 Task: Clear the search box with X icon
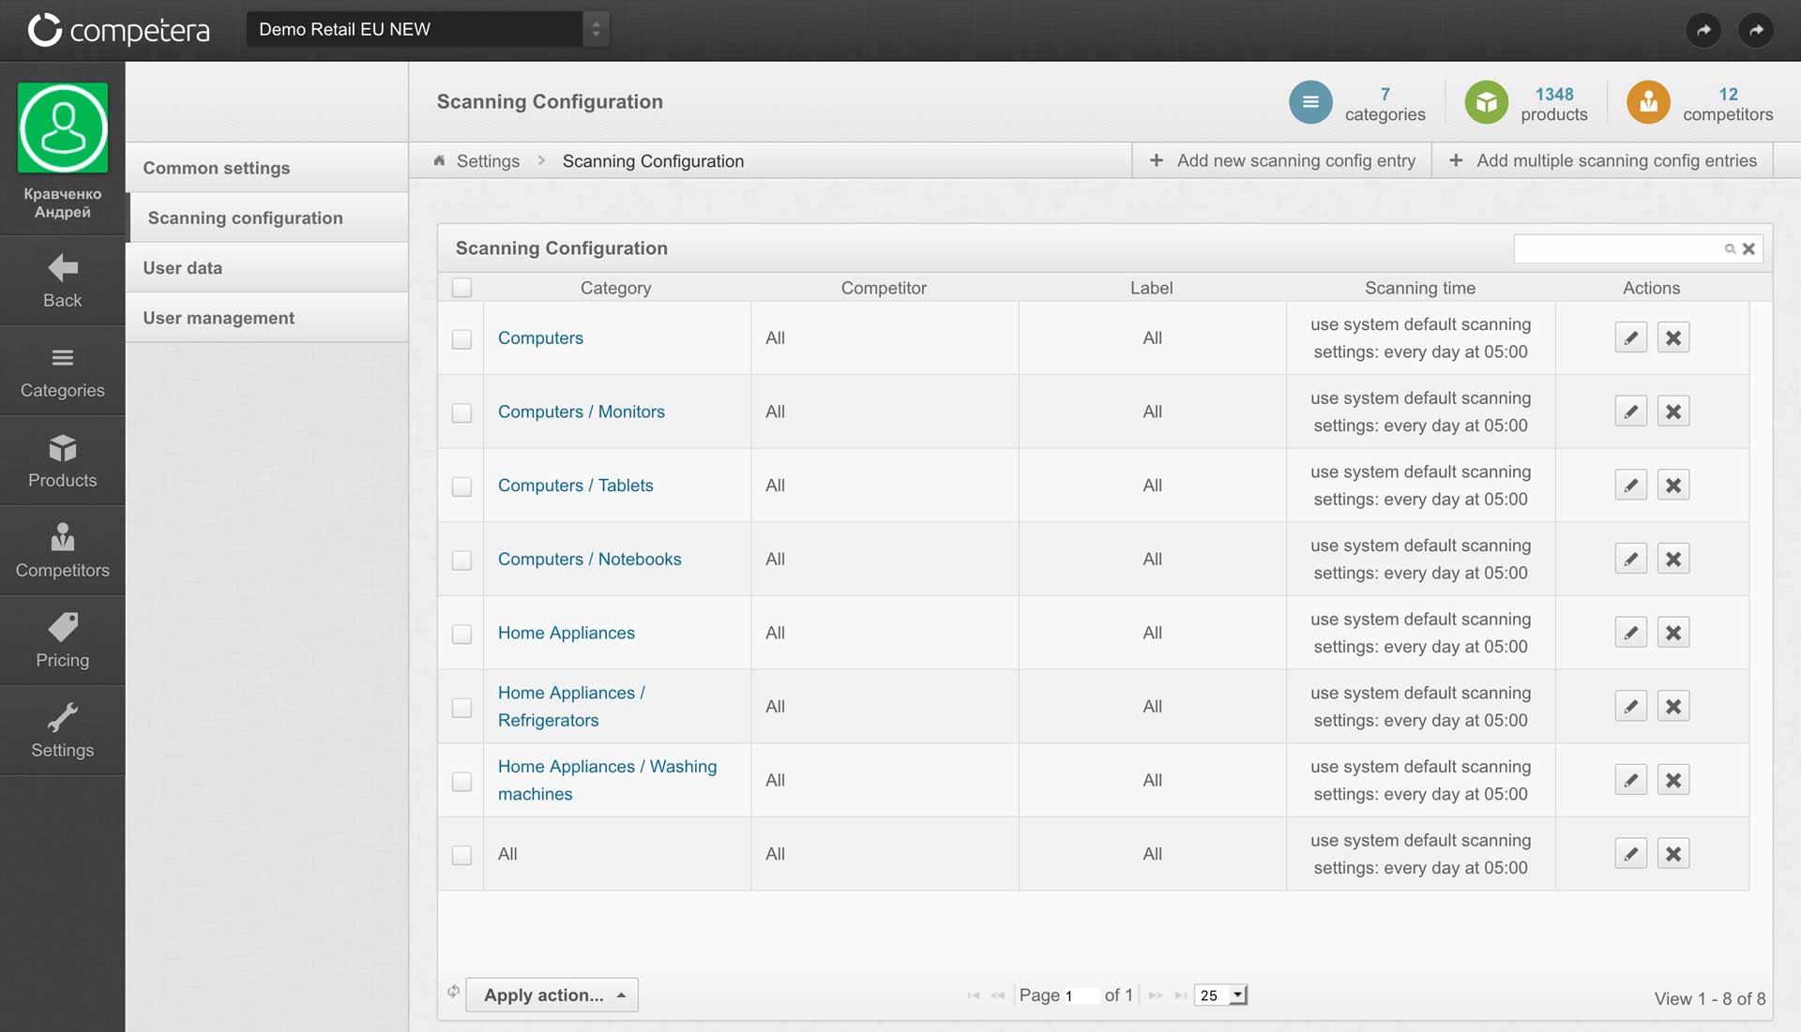point(1748,248)
